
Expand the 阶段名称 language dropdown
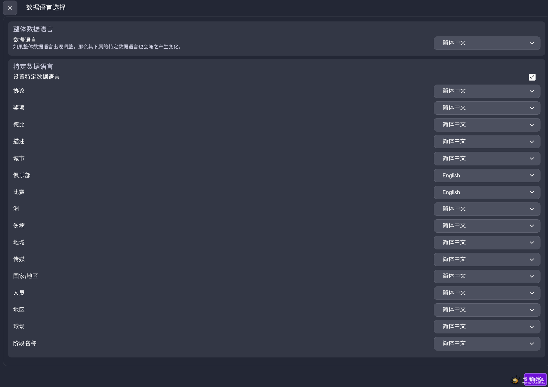point(487,344)
